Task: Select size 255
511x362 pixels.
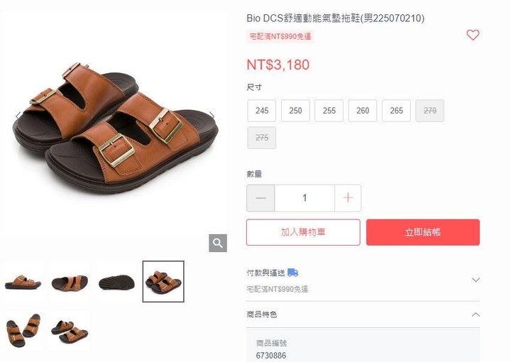Action: (329, 111)
